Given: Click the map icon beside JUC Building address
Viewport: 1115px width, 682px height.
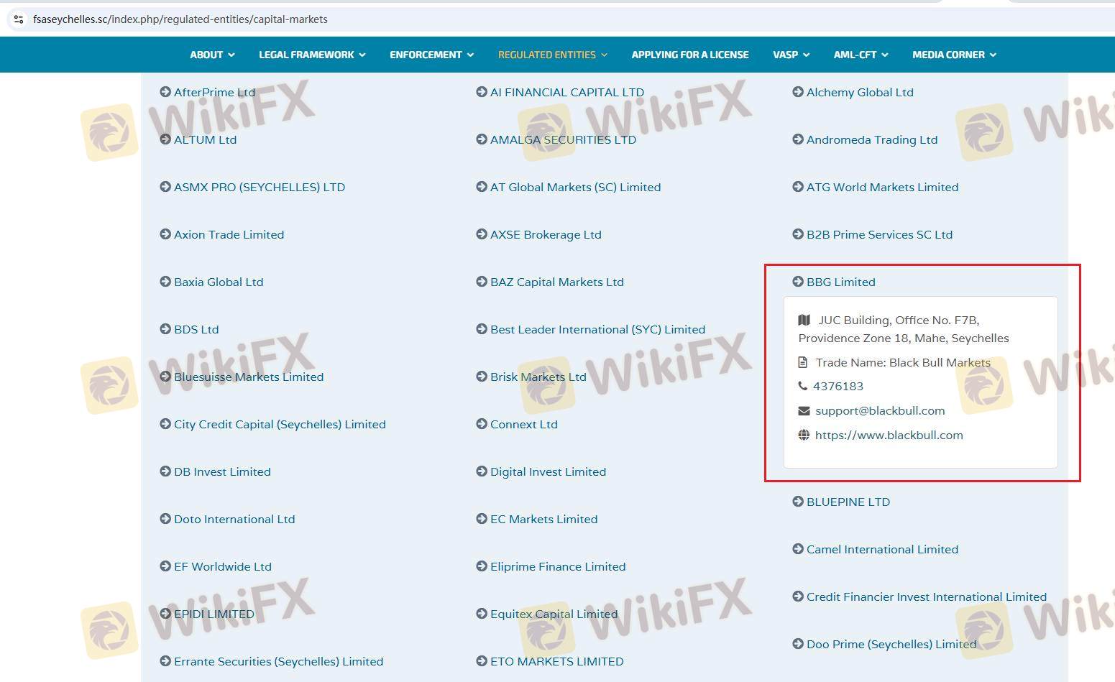Looking at the screenshot, I should 804,320.
